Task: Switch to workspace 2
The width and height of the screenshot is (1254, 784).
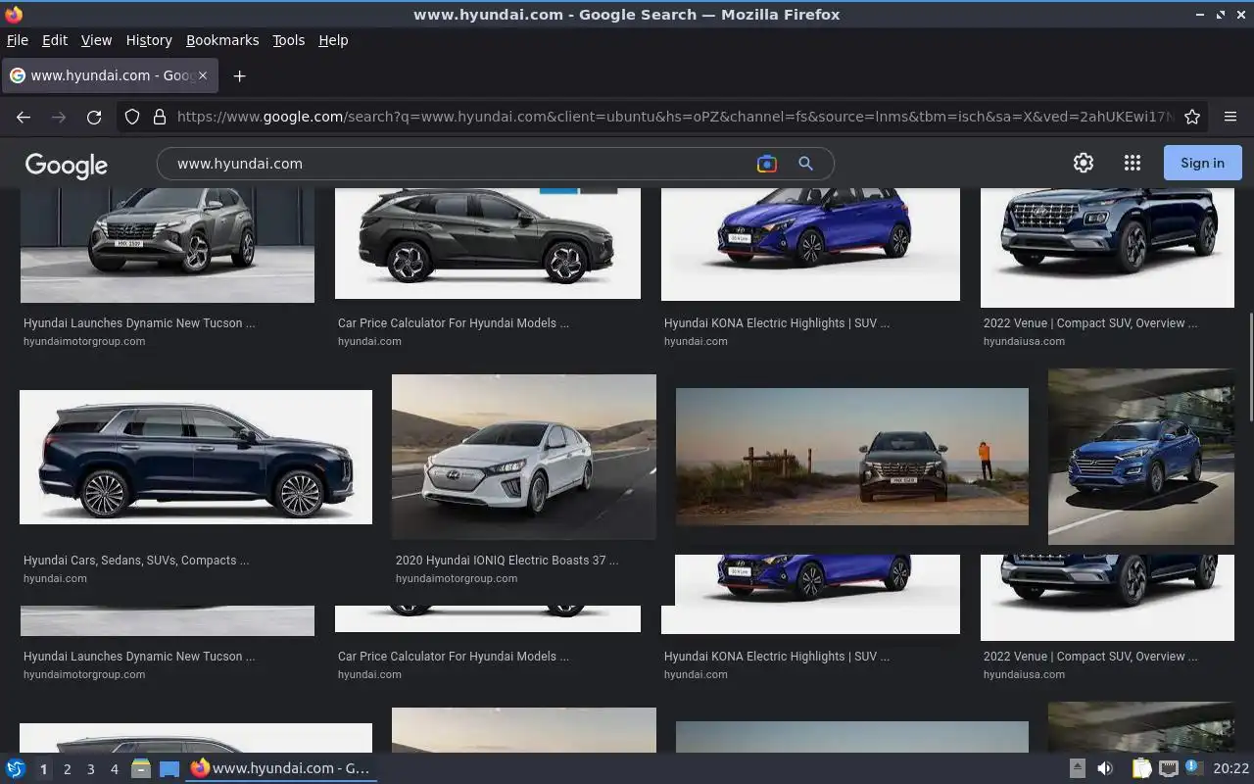Action: pyautogui.click(x=67, y=769)
